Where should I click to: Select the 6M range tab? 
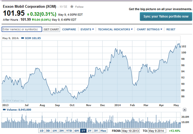77,131
